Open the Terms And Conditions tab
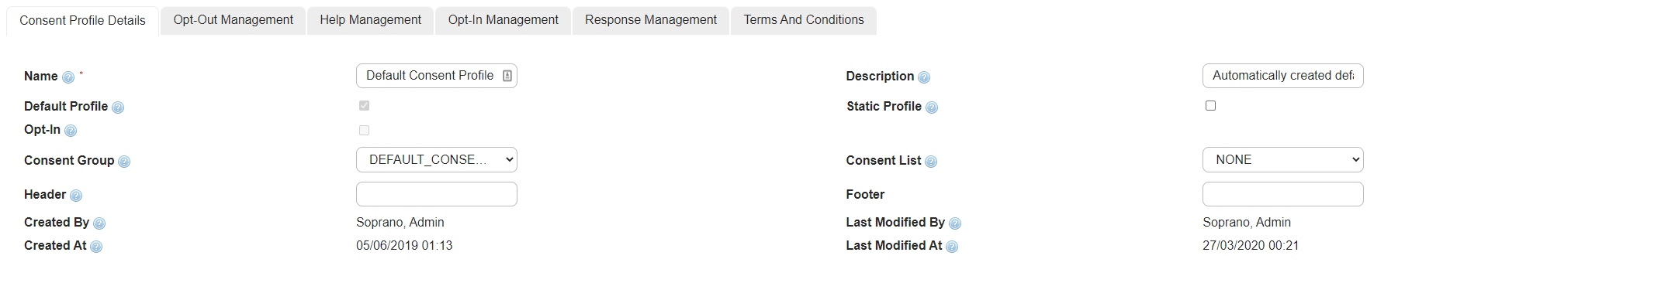Image resolution: width=1668 pixels, height=283 pixels. click(804, 20)
